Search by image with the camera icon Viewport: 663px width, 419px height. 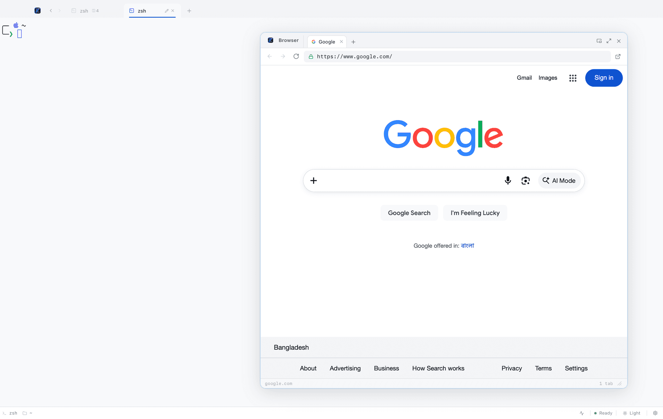[526, 181]
